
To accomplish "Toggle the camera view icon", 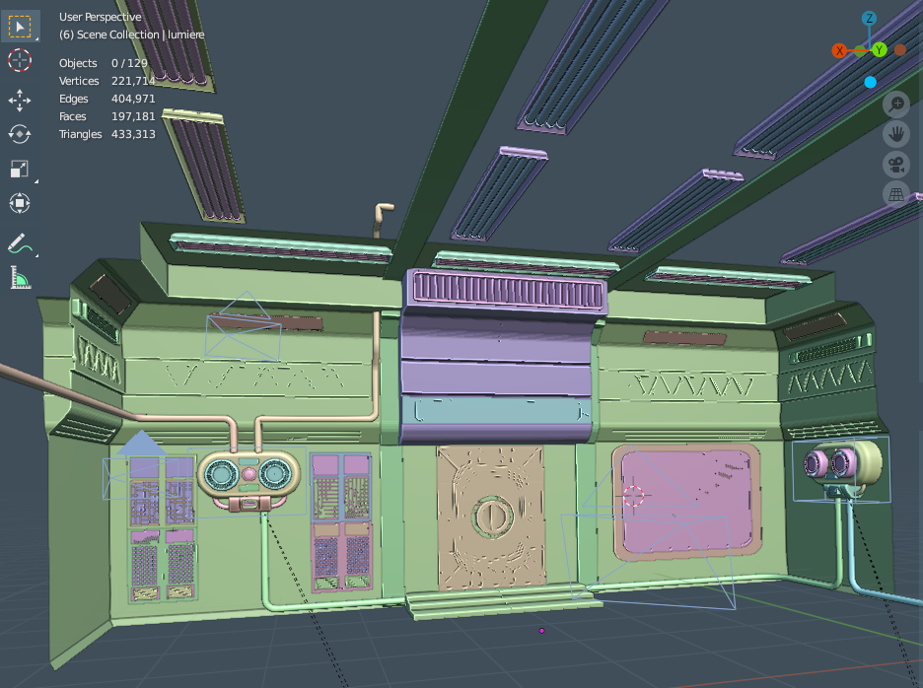I will click(x=896, y=165).
